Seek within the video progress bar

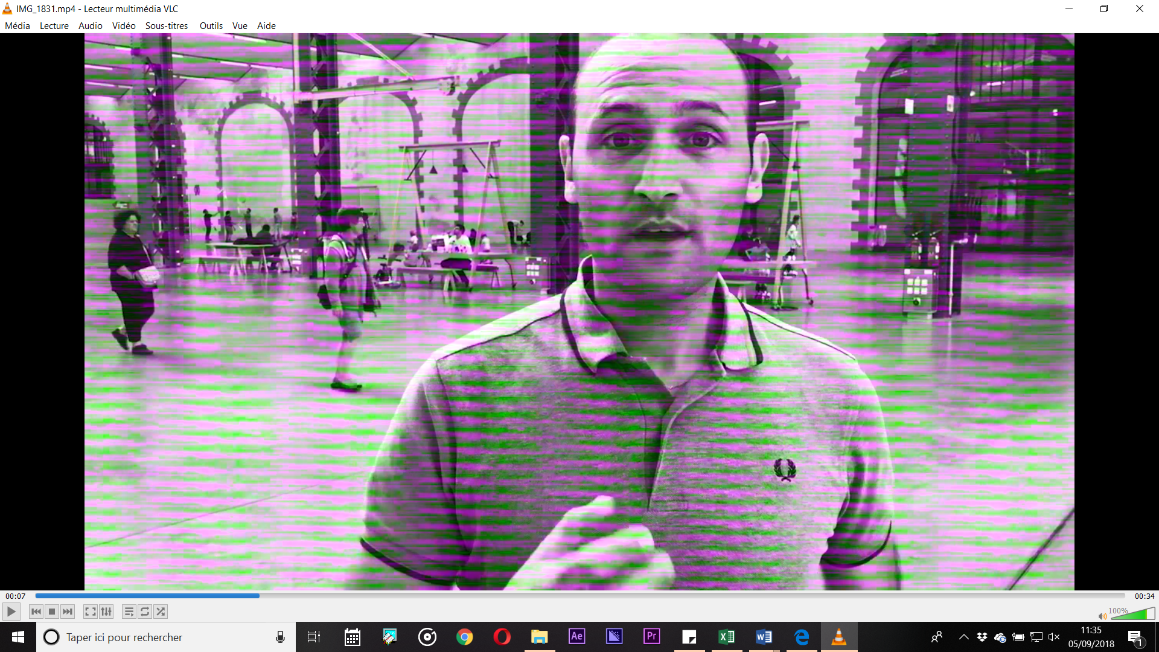point(579,596)
